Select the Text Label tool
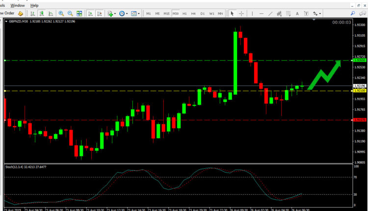 (306, 14)
